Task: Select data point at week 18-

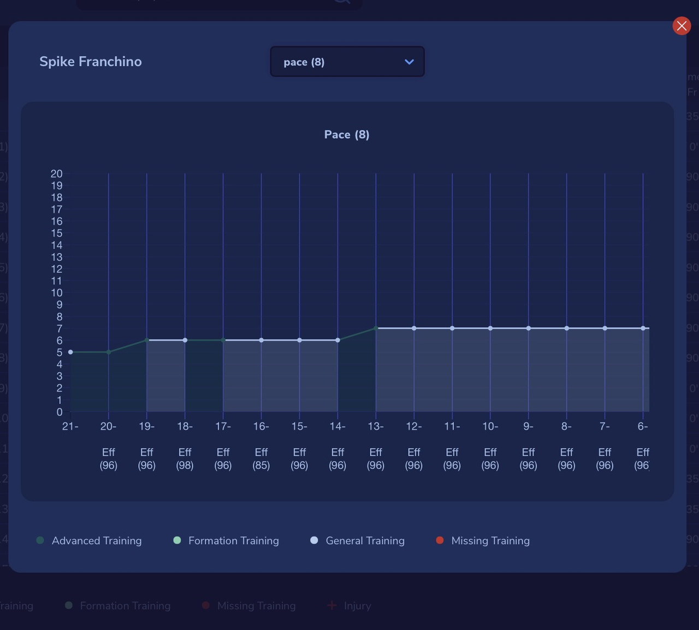Action: pyautogui.click(x=185, y=340)
